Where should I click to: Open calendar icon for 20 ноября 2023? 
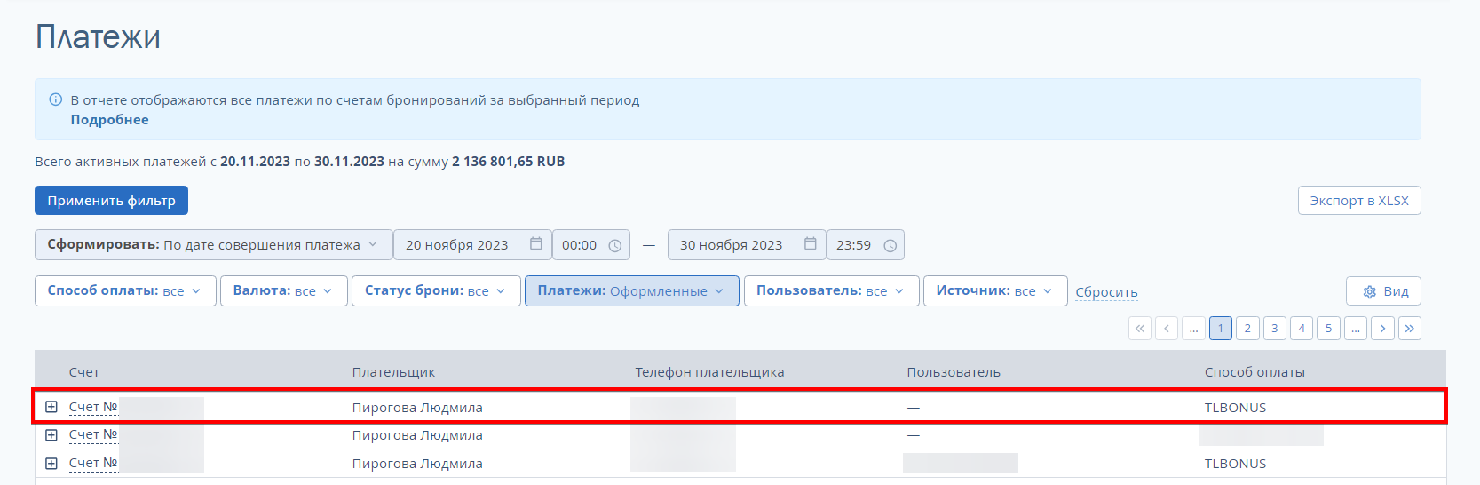(x=536, y=244)
